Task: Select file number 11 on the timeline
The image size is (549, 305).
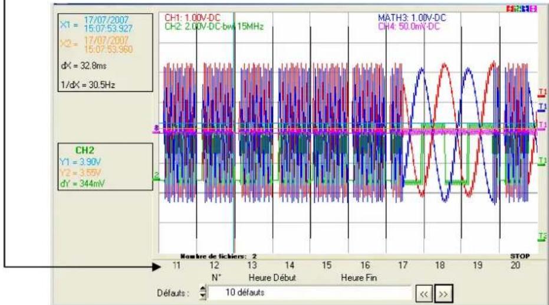Action: [x=176, y=265]
